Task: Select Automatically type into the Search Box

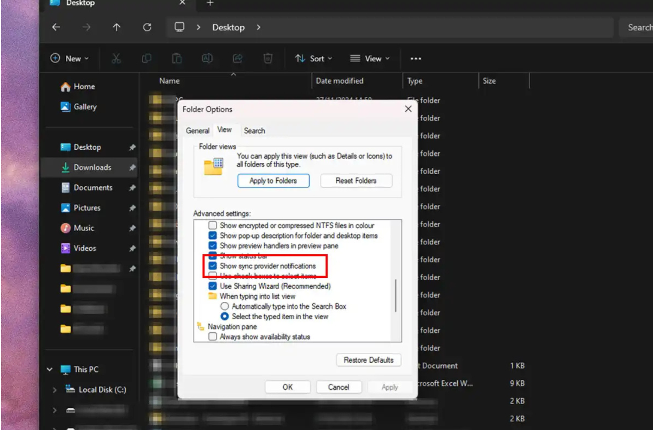Action: tap(224, 306)
